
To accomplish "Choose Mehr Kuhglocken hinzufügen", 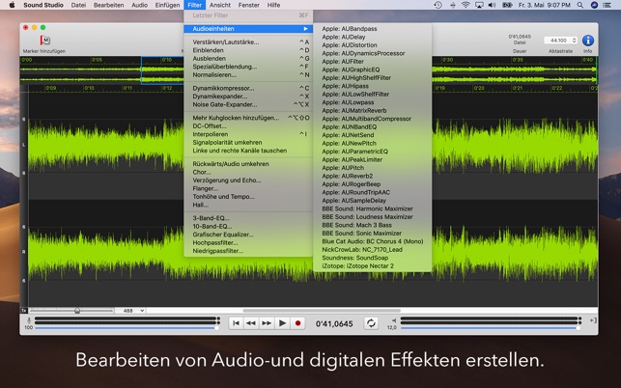I will 248,118.
